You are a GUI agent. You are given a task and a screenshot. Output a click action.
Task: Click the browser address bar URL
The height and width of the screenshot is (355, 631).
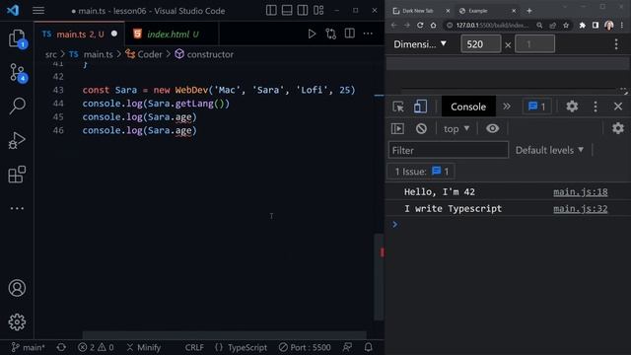(x=492, y=25)
